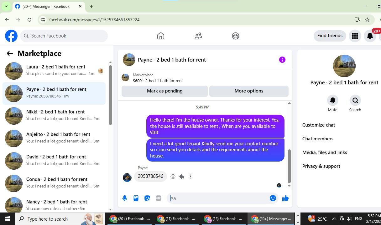Open the purple conversation information icon

click(x=282, y=60)
